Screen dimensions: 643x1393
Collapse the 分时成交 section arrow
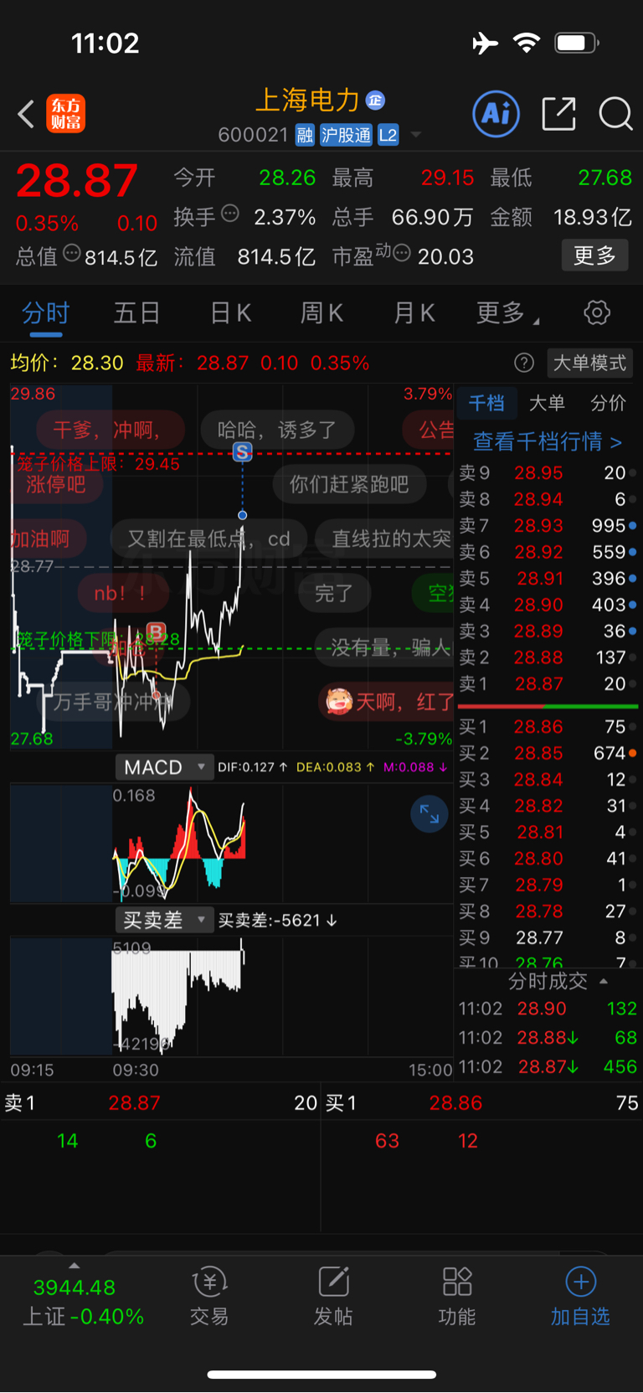[604, 981]
